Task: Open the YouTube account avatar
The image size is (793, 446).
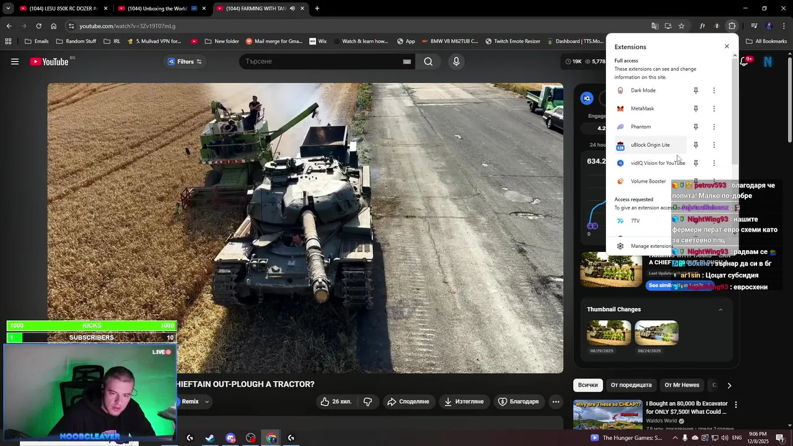Action: click(768, 61)
